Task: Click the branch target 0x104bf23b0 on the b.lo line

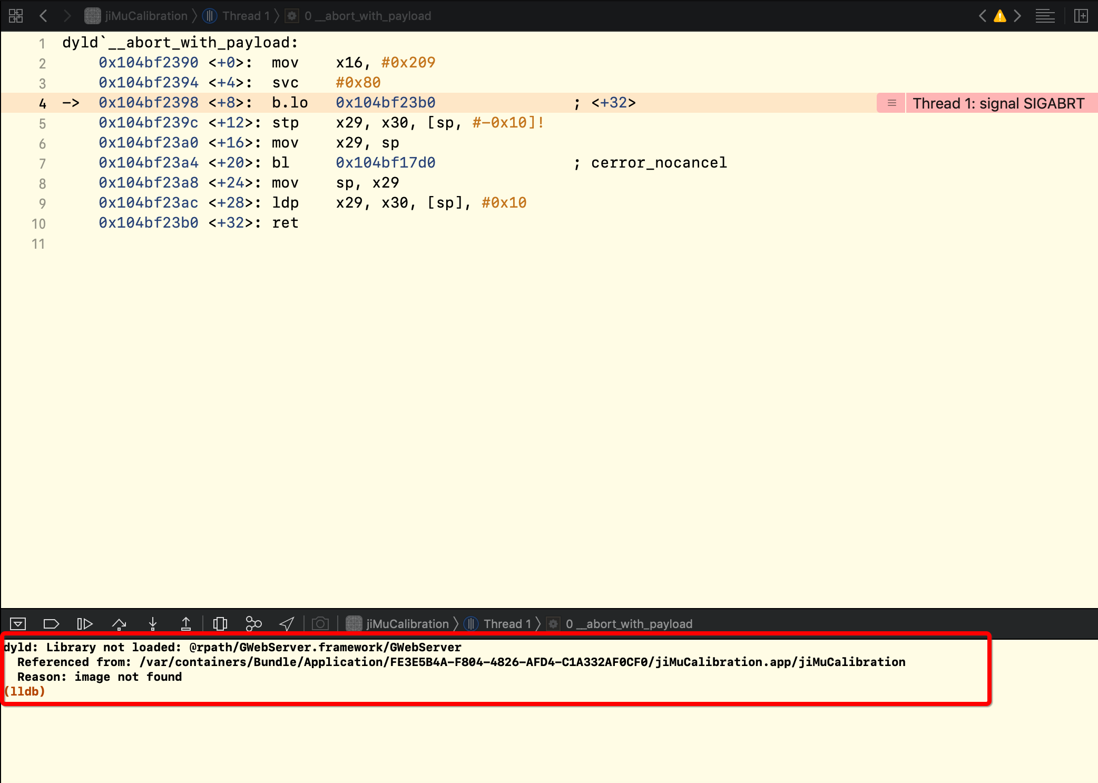Action: pyautogui.click(x=386, y=103)
